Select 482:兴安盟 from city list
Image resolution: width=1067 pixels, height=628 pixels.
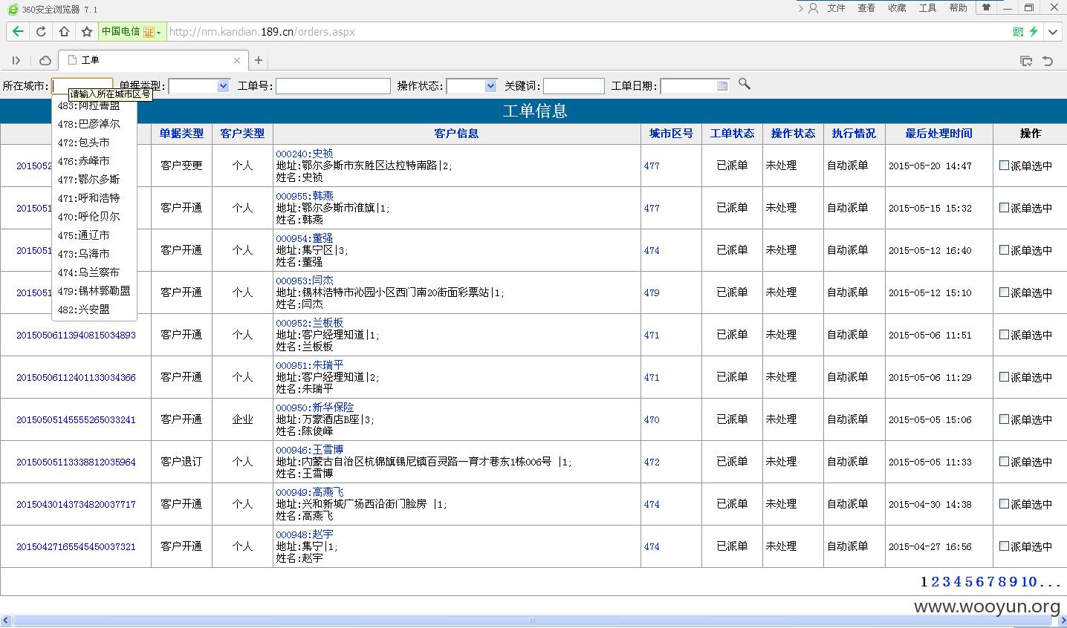click(x=83, y=310)
